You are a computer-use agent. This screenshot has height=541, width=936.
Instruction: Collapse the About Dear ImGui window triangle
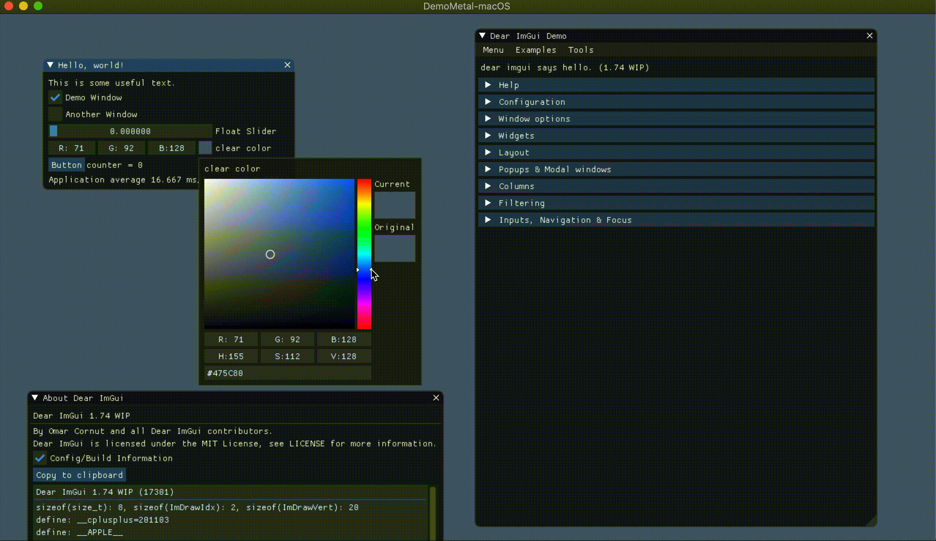point(35,398)
